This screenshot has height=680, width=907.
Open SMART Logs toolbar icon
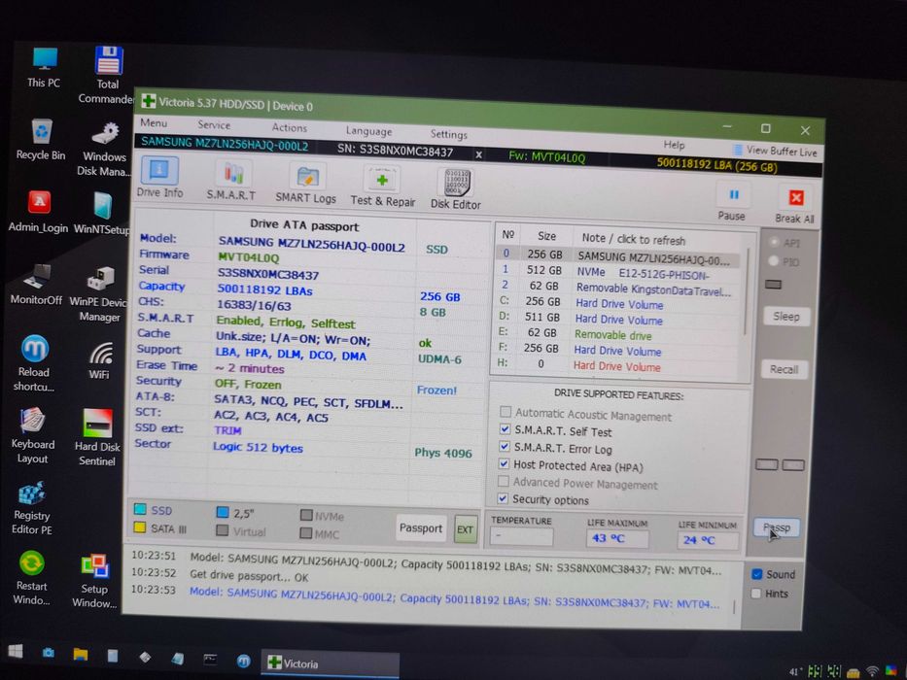tap(306, 185)
